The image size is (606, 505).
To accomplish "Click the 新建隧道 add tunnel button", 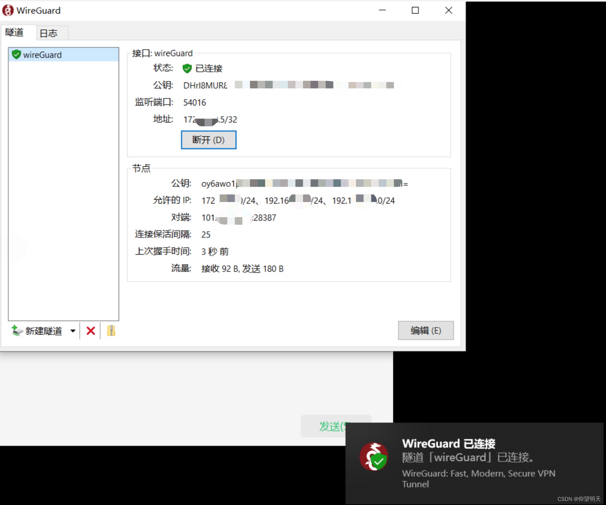I will point(37,331).
